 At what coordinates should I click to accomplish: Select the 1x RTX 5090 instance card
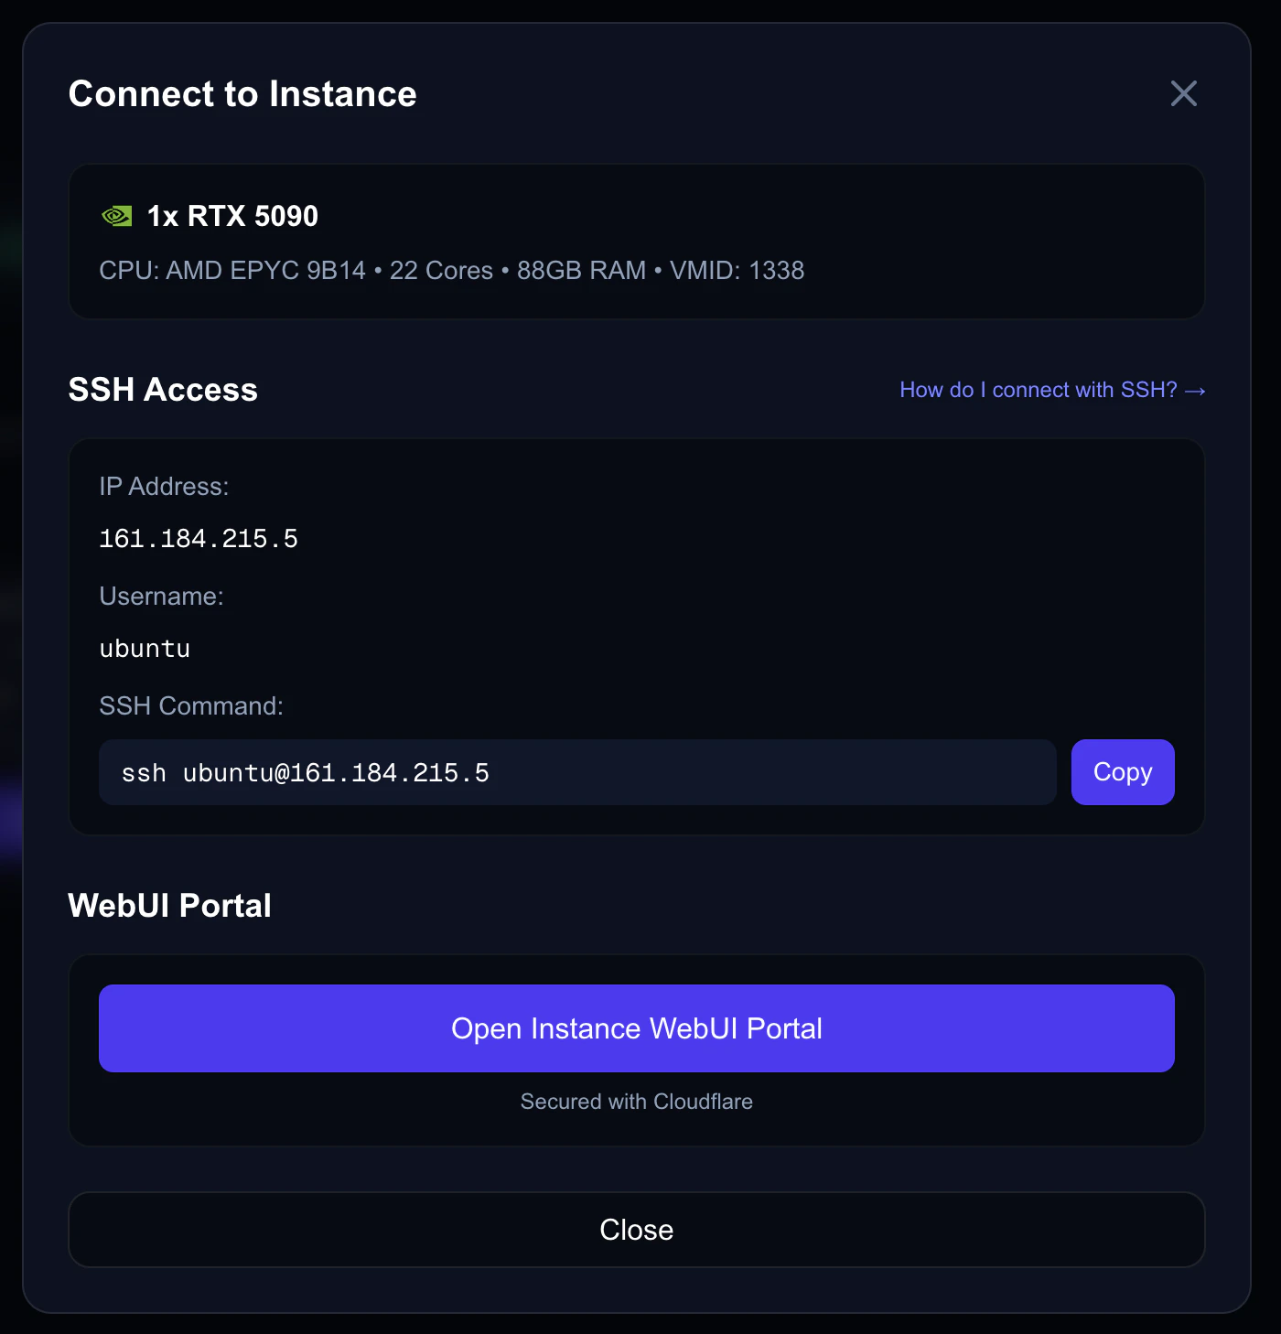[x=637, y=242]
